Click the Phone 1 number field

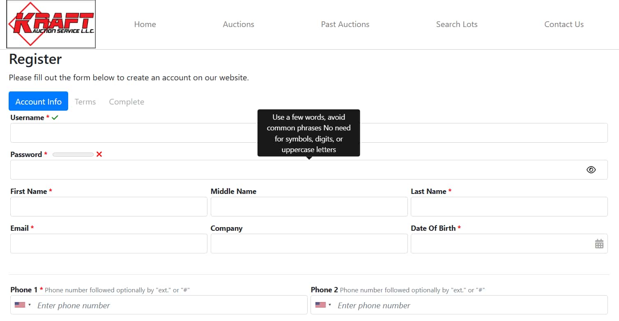click(x=168, y=305)
